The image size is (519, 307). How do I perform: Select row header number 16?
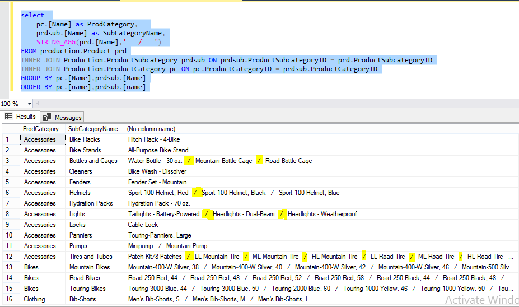coord(11,299)
